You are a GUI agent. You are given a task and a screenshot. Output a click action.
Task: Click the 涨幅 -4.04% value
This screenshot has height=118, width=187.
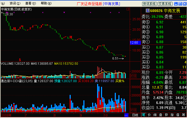tap(158, 82)
